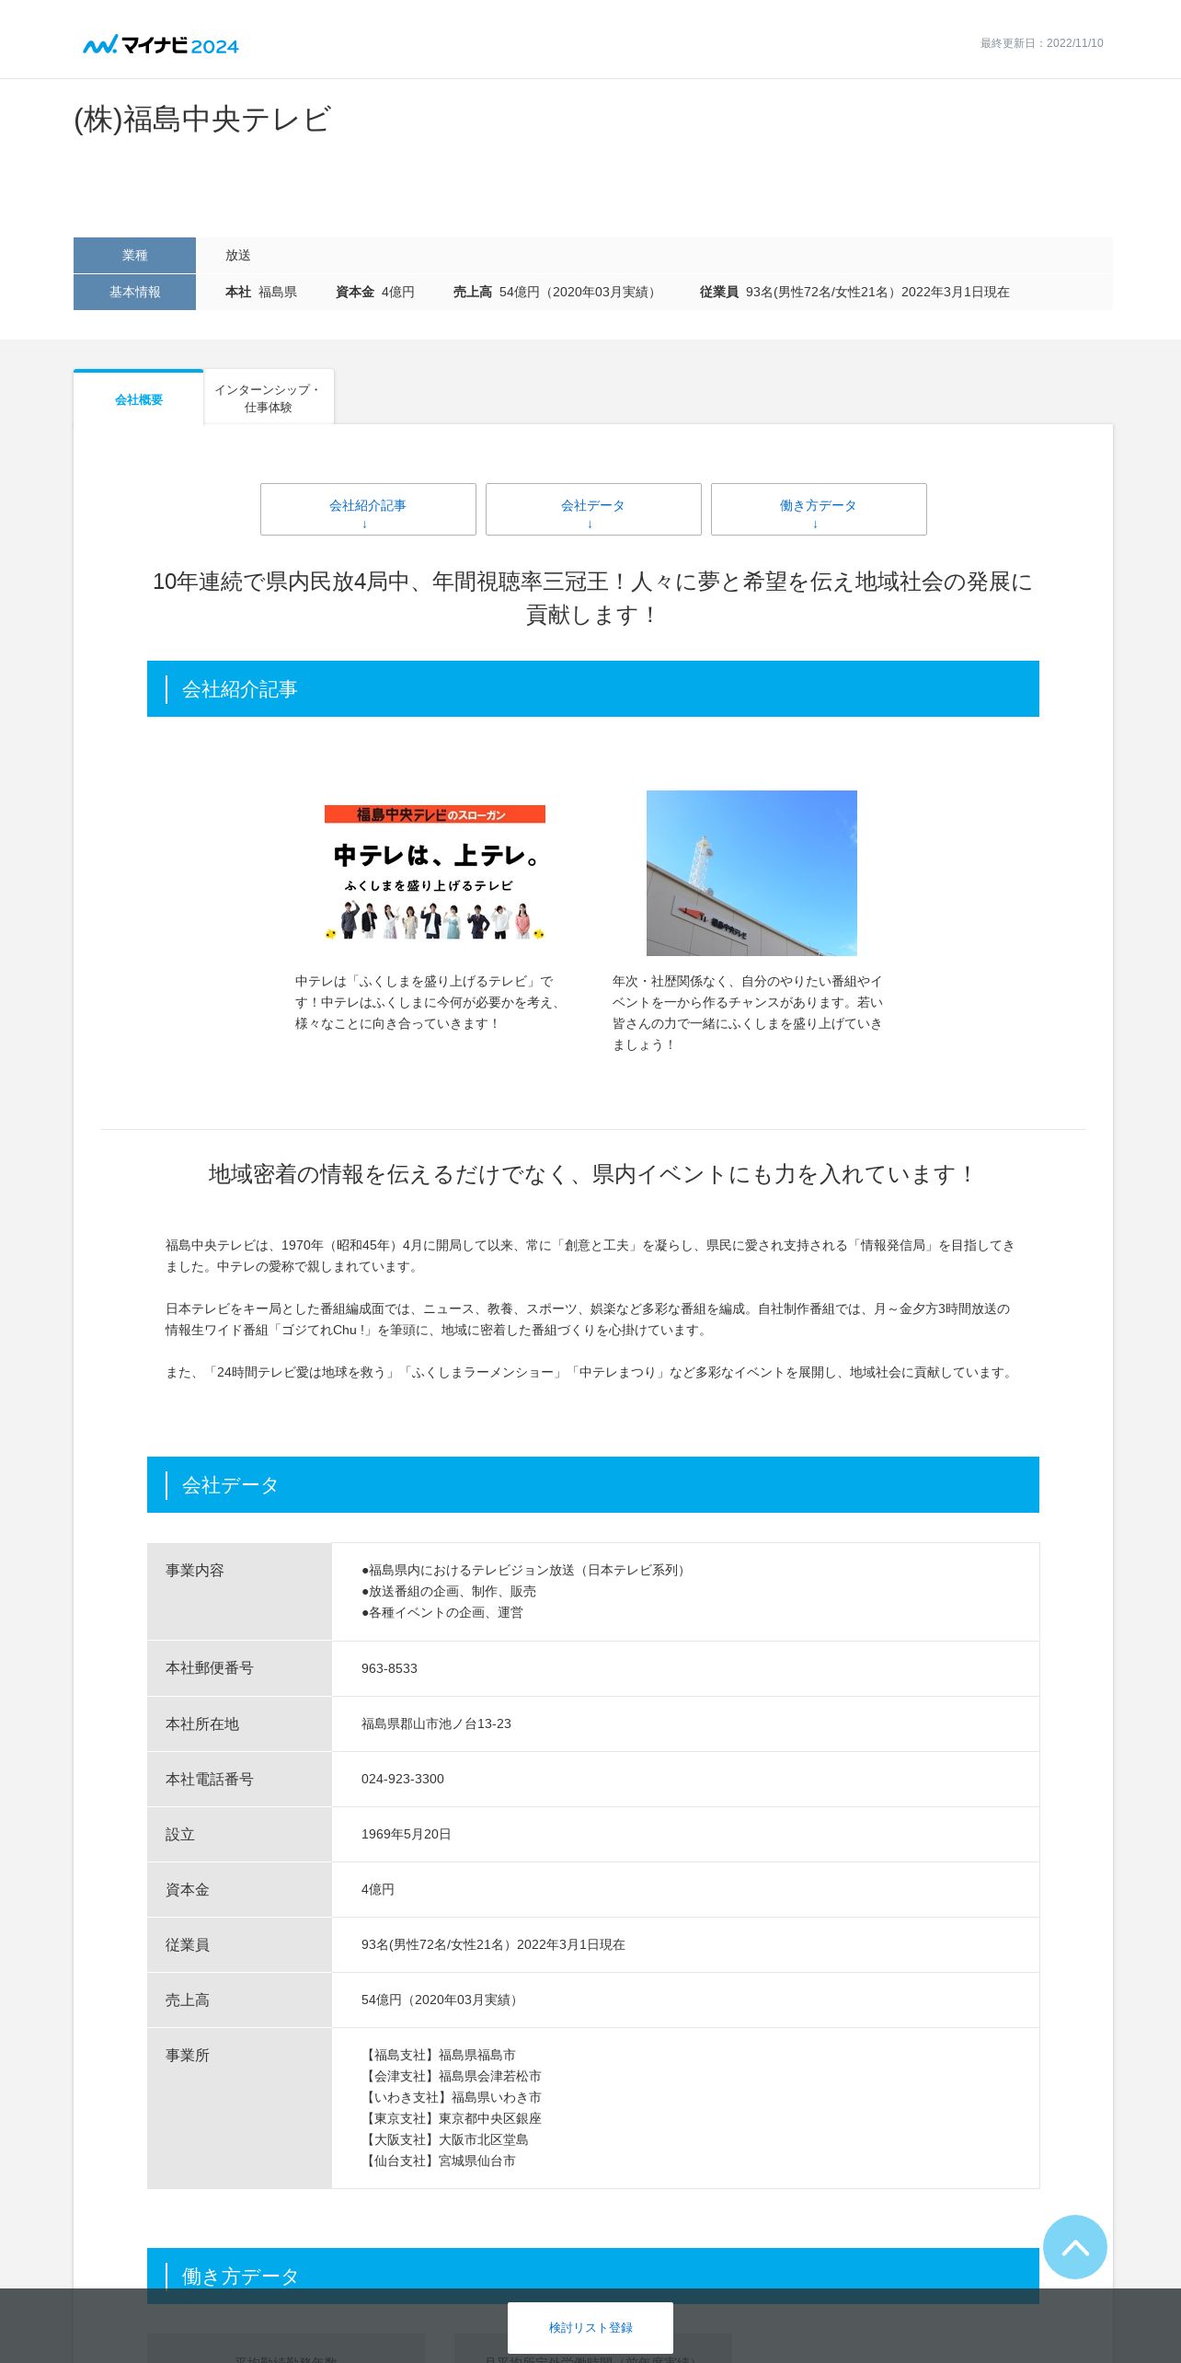This screenshot has height=2363, width=1181.
Task: Click the 業種 label cell
Action: pos(134,255)
